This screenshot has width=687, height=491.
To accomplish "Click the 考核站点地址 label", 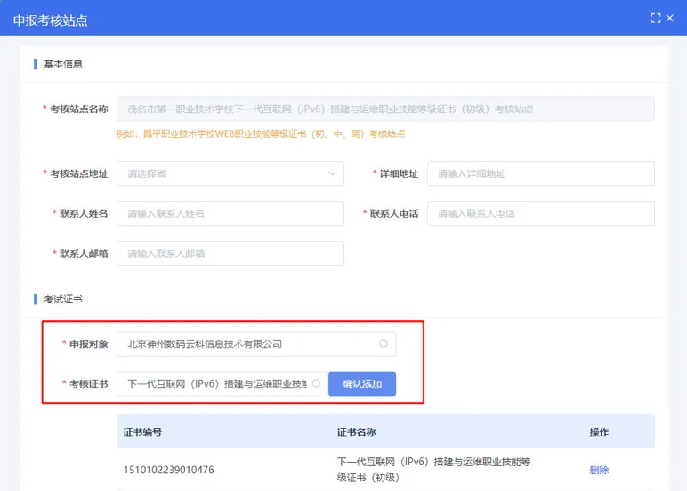I will pos(79,173).
